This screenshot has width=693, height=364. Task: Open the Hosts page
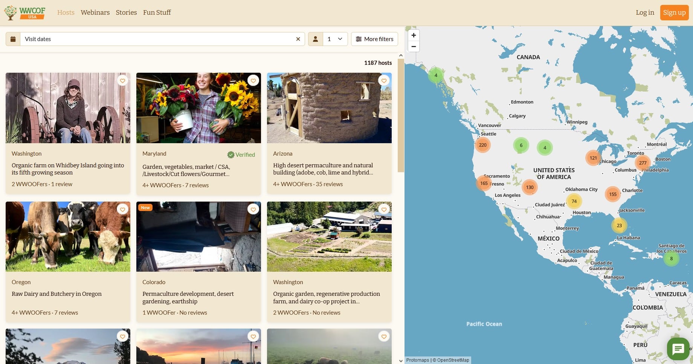click(x=66, y=12)
